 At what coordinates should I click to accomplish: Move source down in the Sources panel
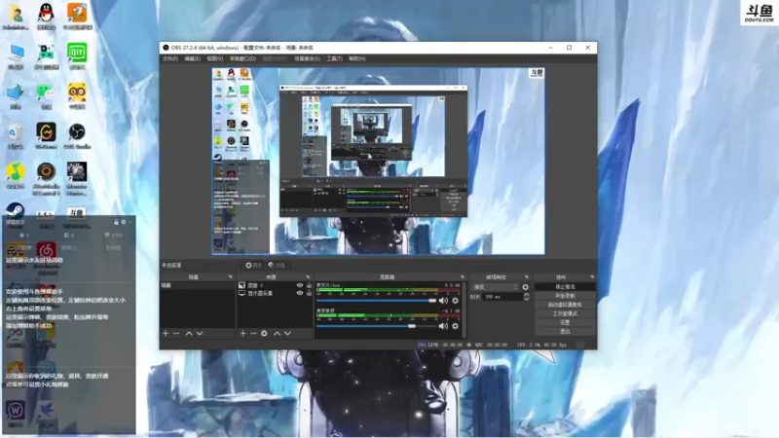287,333
